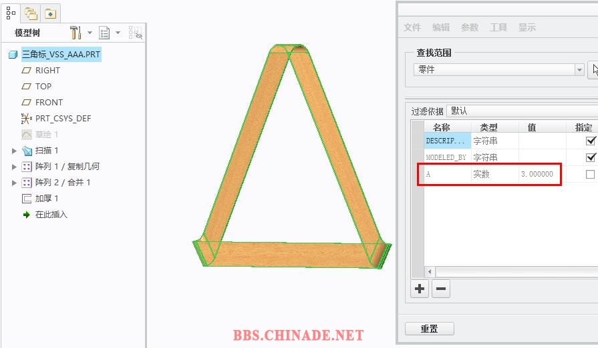Open the 参数 menu
Image resolution: width=598 pixels, height=348 pixels.
point(470,27)
